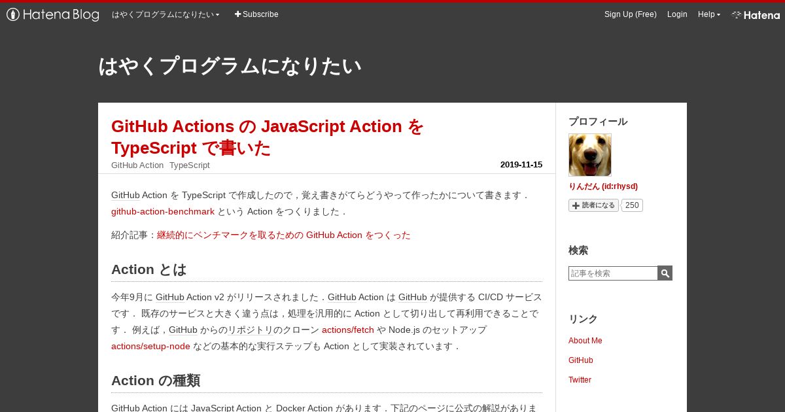Click the 読者になる subscribe button
Screen dimensions: 785x412
[593, 205]
